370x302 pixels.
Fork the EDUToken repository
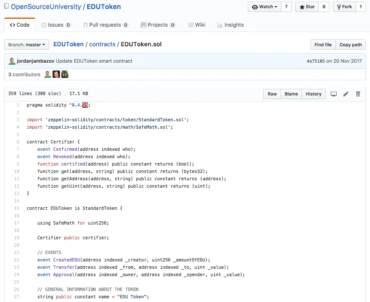[345, 7]
